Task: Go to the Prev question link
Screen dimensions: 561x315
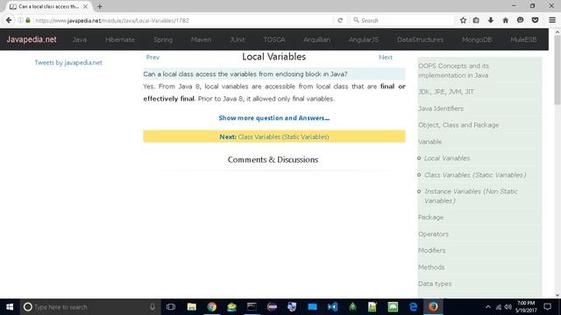Action: (x=153, y=57)
